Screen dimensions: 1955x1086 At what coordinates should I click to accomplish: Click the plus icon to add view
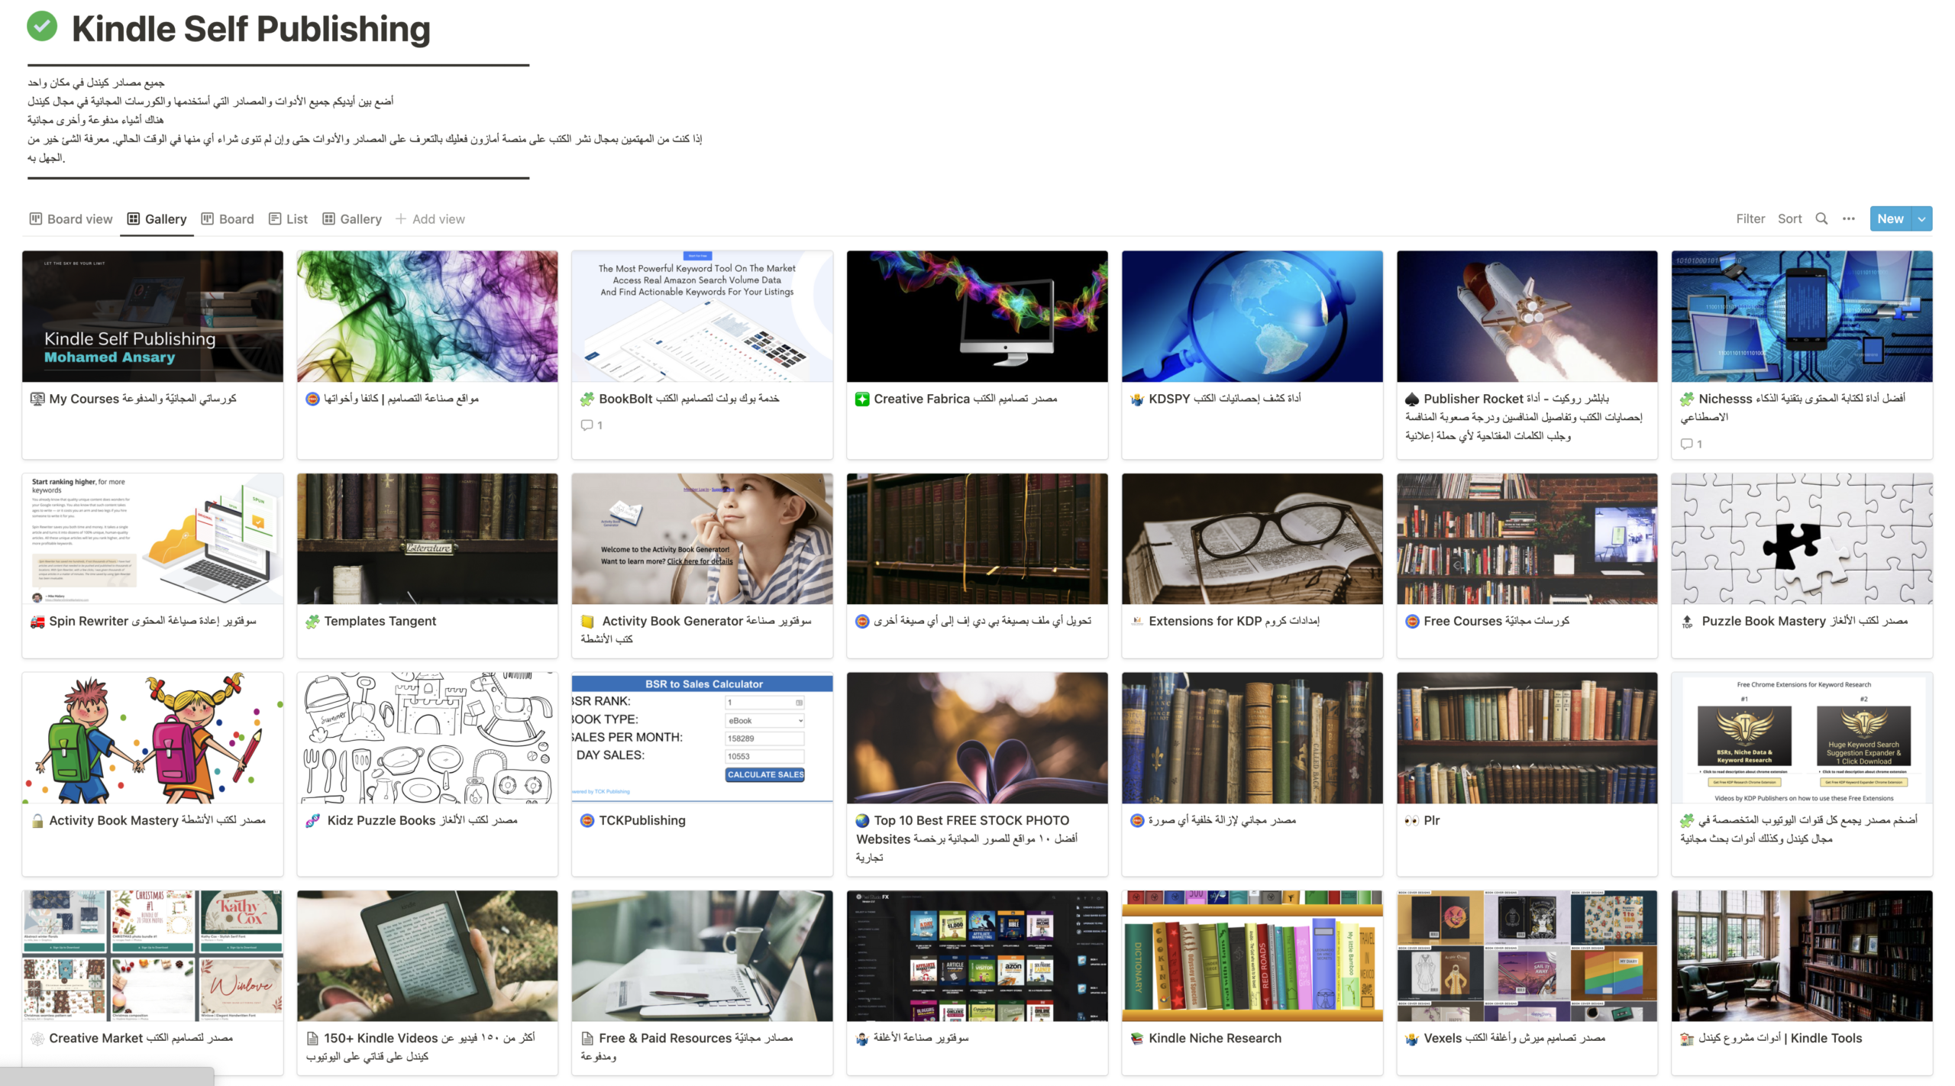click(400, 219)
